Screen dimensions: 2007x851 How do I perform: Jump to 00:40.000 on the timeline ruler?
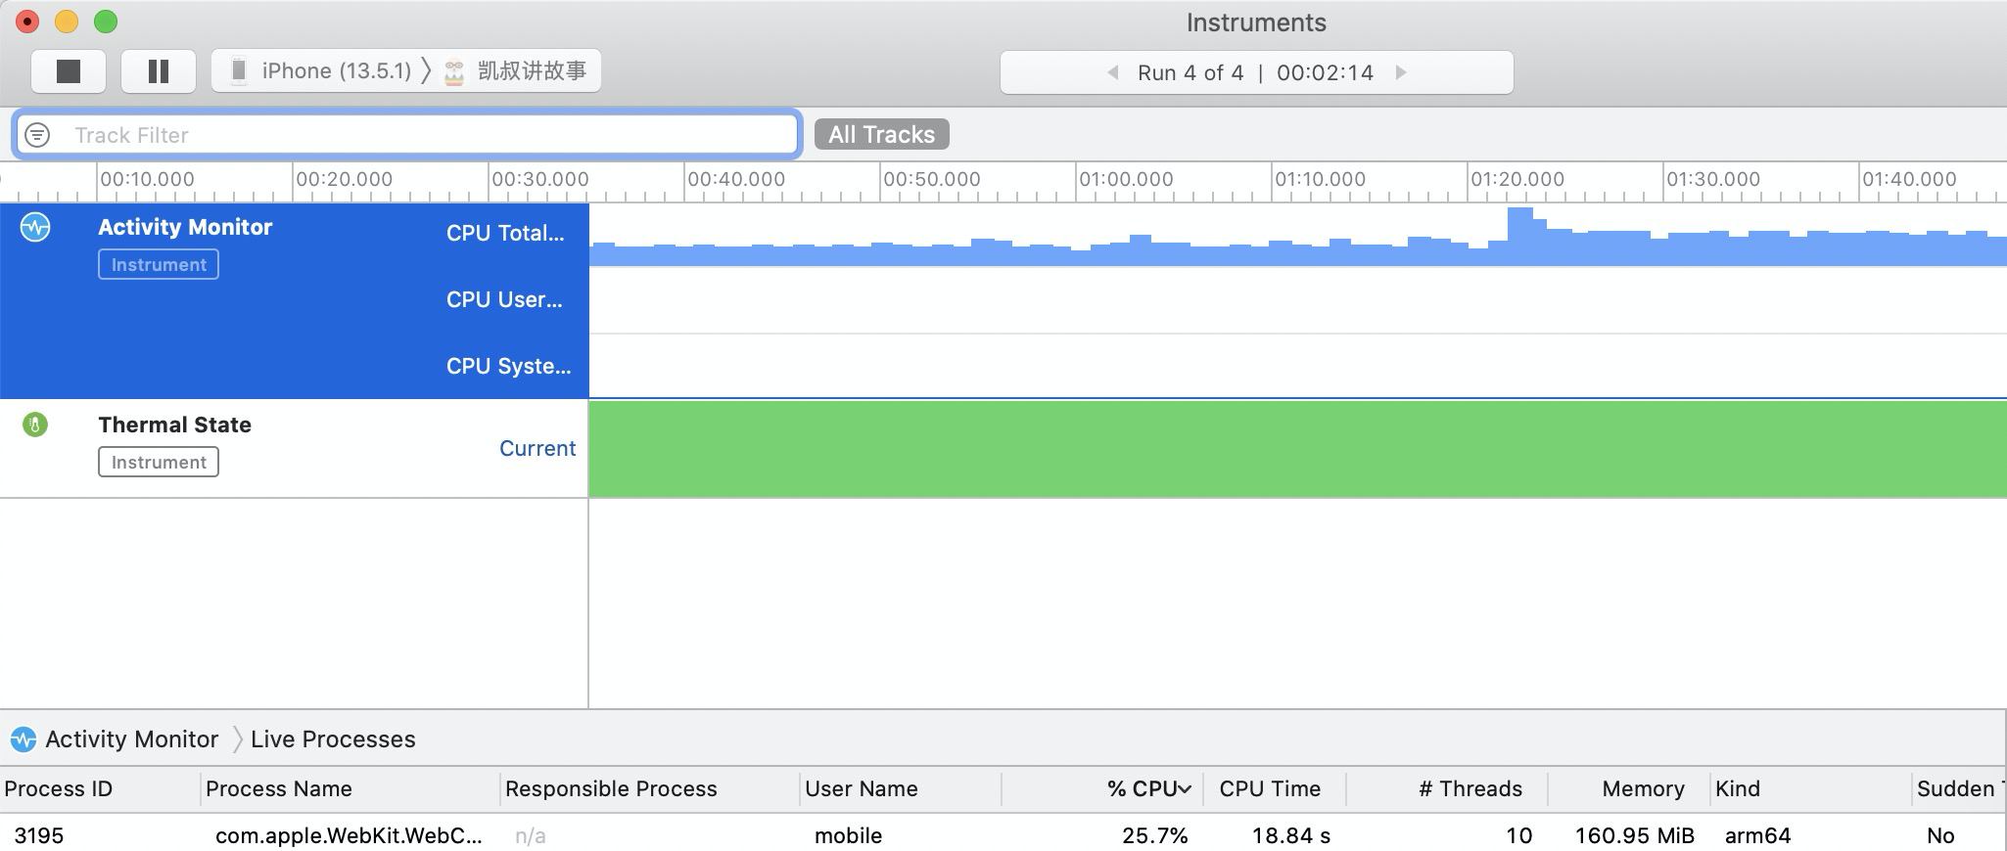pyautogui.click(x=735, y=179)
